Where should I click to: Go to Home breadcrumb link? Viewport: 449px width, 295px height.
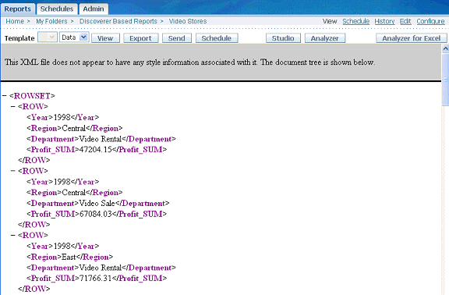pos(15,21)
